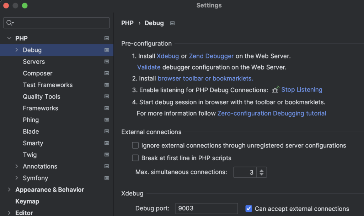Collapse the PHP settings group
The image size is (364, 216).
pyautogui.click(x=9, y=38)
